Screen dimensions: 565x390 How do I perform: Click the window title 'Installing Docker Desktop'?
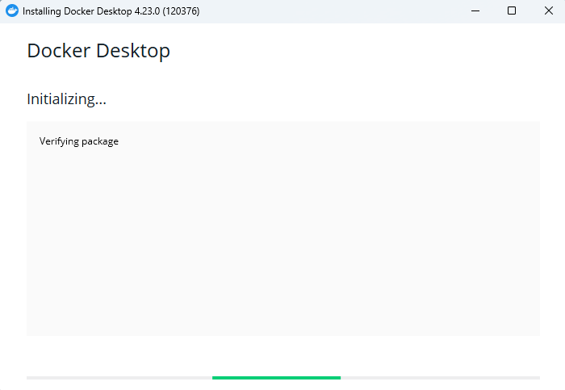pyautogui.click(x=77, y=11)
